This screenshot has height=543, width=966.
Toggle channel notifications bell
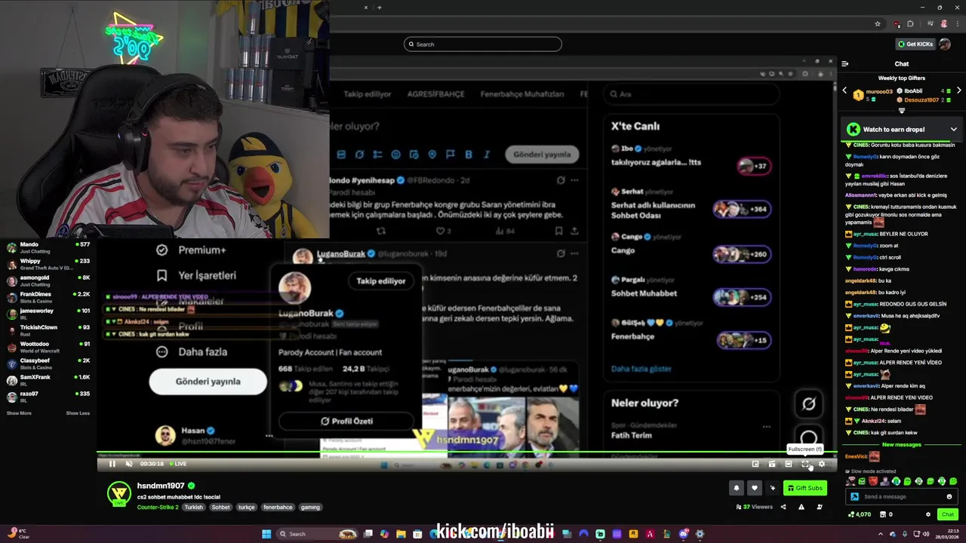737,488
